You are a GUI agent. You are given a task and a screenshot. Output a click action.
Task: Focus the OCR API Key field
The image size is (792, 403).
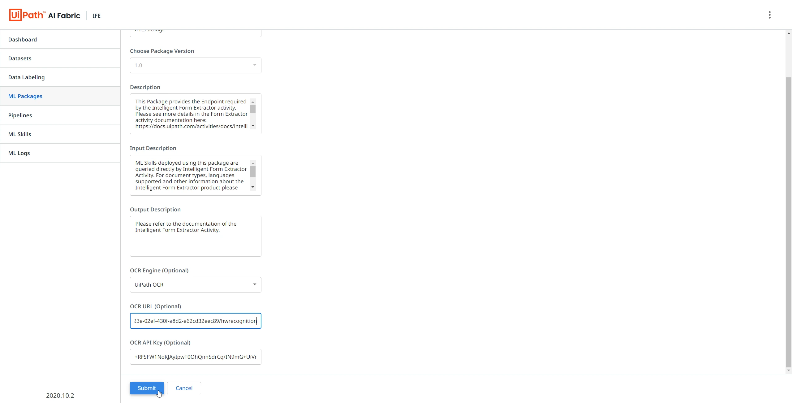click(196, 357)
